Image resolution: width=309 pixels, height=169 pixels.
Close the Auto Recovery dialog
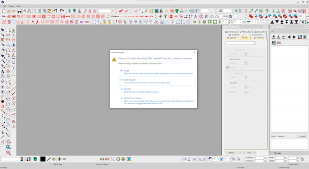tap(194, 52)
